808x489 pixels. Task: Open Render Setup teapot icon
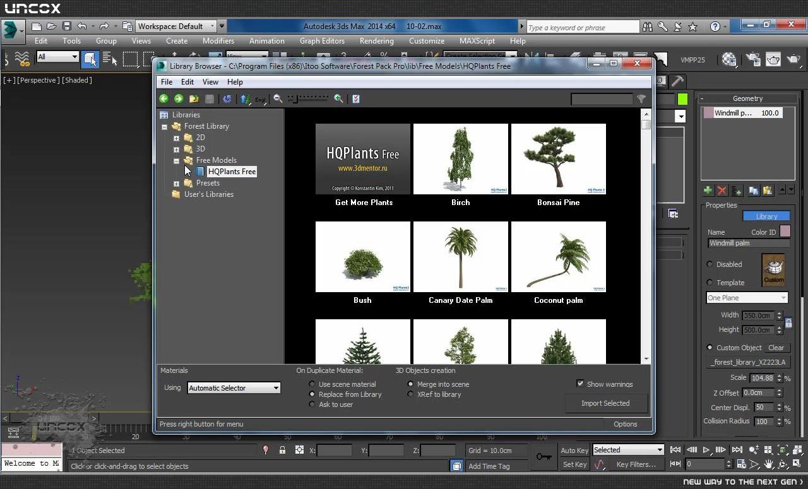point(753,59)
